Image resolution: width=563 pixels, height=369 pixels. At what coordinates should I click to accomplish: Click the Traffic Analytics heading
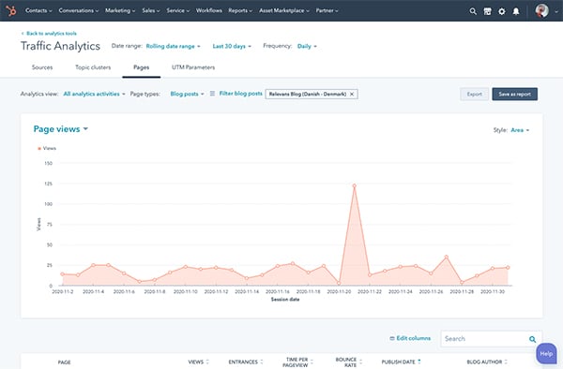[x=60, y=46]
